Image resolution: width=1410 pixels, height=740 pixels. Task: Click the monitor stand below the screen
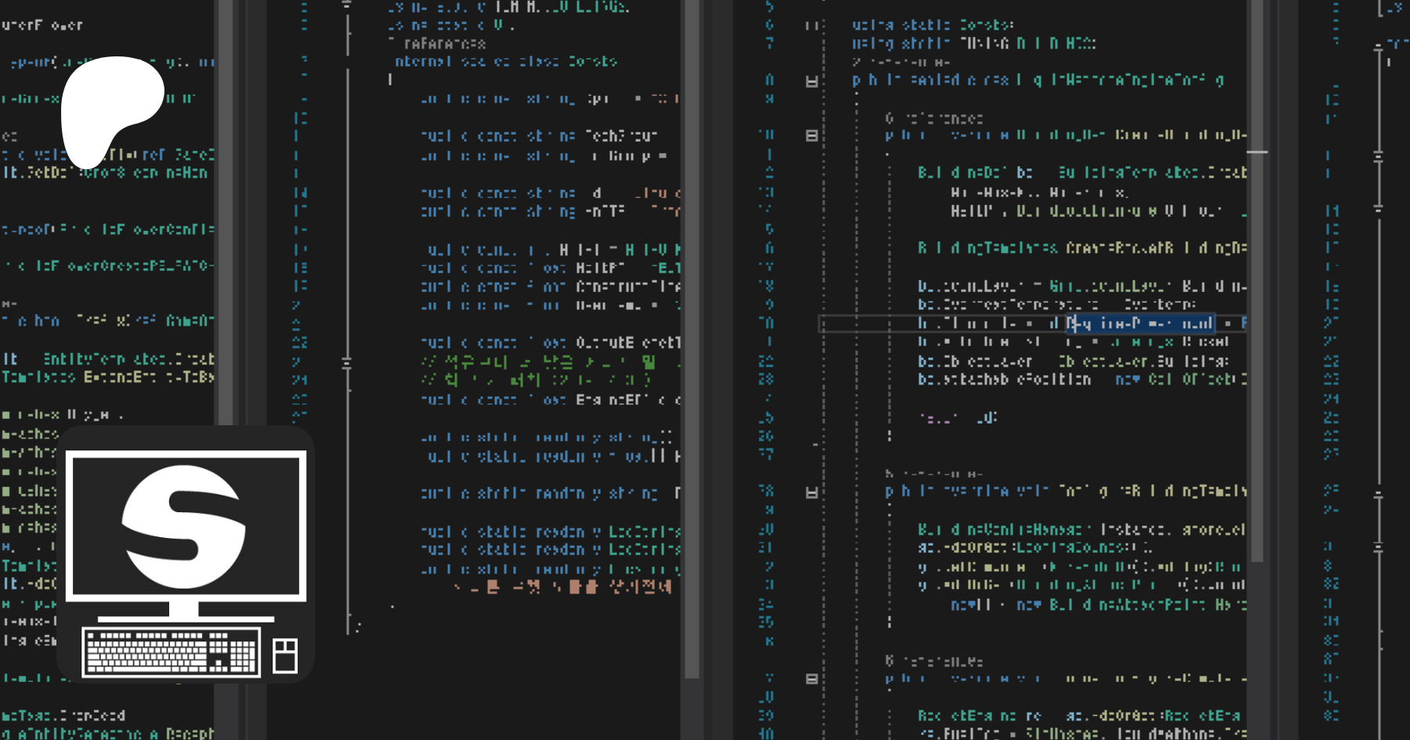point(184,609)
